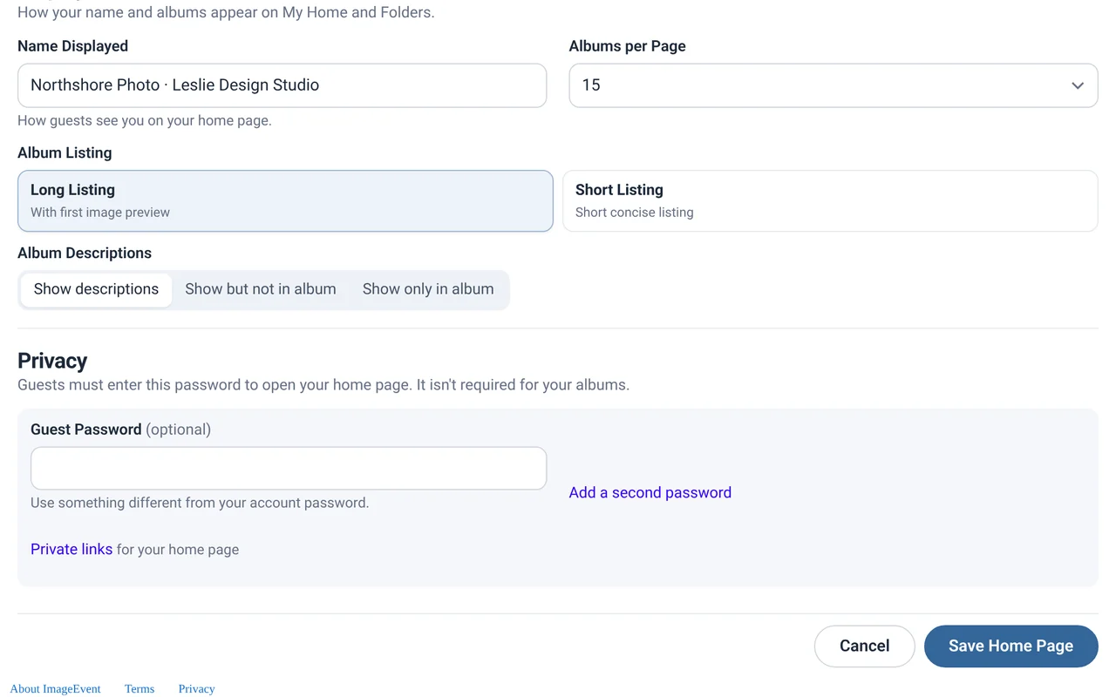Image resolution: width=1116 pixels, height=697 pixels.
Task: Open the Private links link
Action: 71,549
